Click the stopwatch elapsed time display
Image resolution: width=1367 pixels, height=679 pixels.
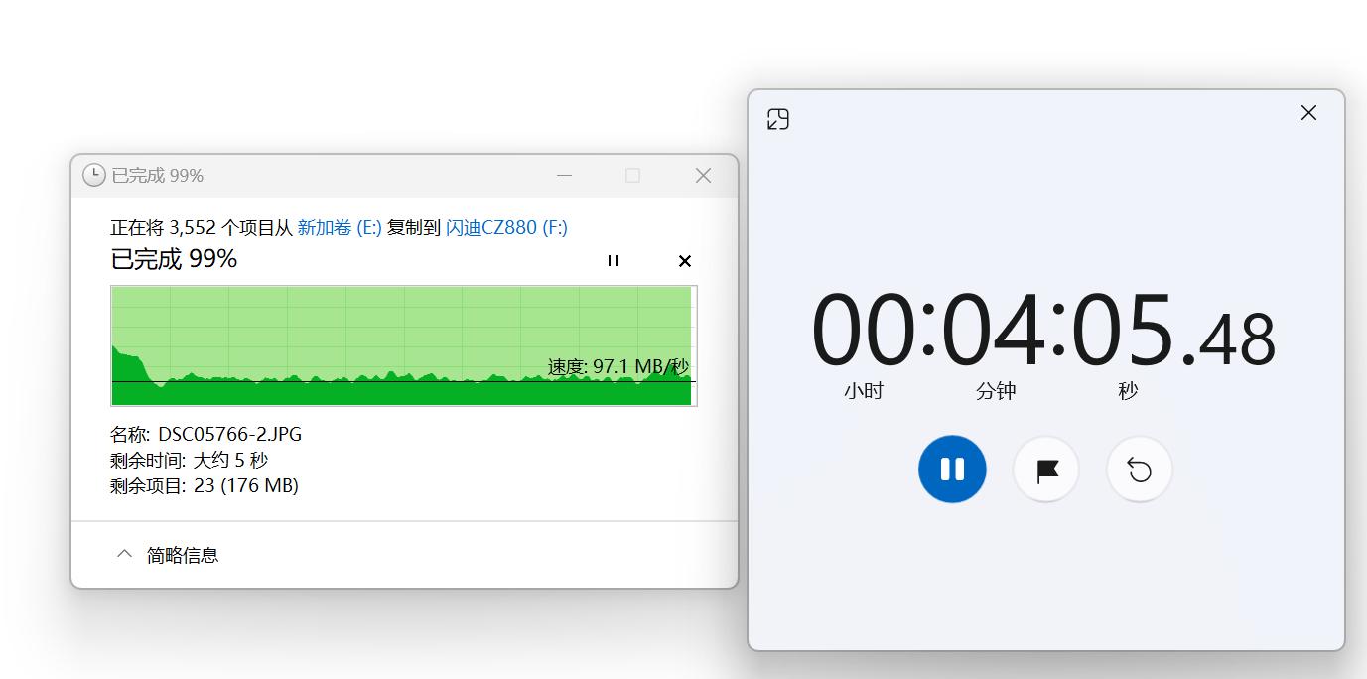(1044, 331)
